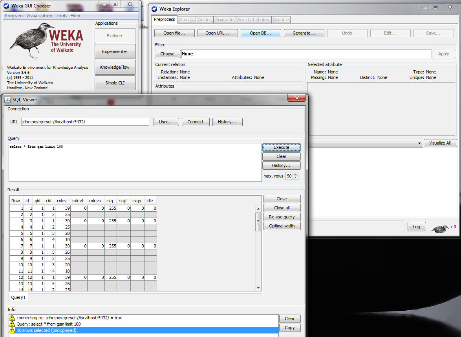Click inside the SQL query text area

135,162
